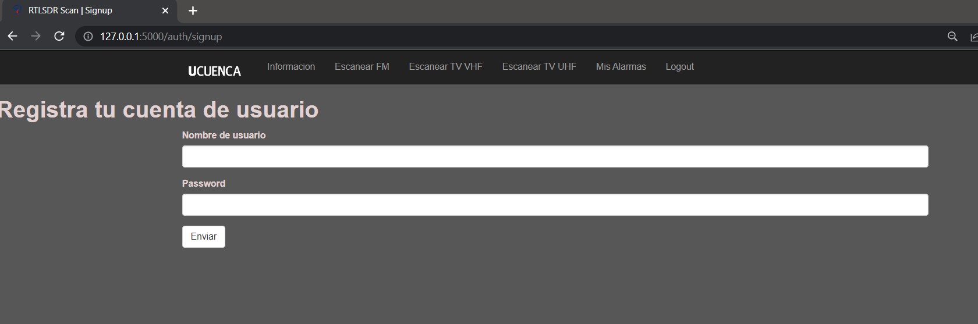The height and width of the screenshot is (324, 978).
Task: Click the browser back arrow
Action: [x=12, y=36]
